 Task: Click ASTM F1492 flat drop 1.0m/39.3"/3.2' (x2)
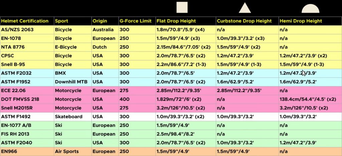coord(186,117)
